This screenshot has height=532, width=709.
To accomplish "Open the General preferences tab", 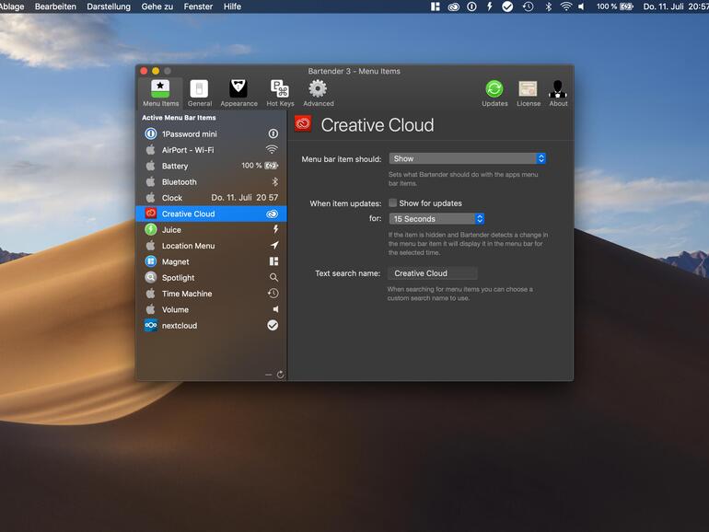I will point(199,92).
